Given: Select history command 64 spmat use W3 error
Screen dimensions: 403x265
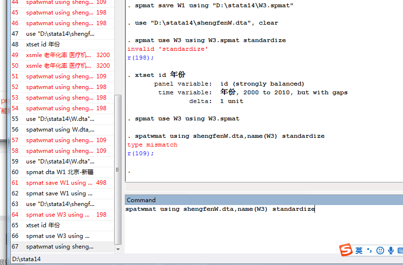Looking at the screenshot, I should pyautogui.click(x=62, y=215).
